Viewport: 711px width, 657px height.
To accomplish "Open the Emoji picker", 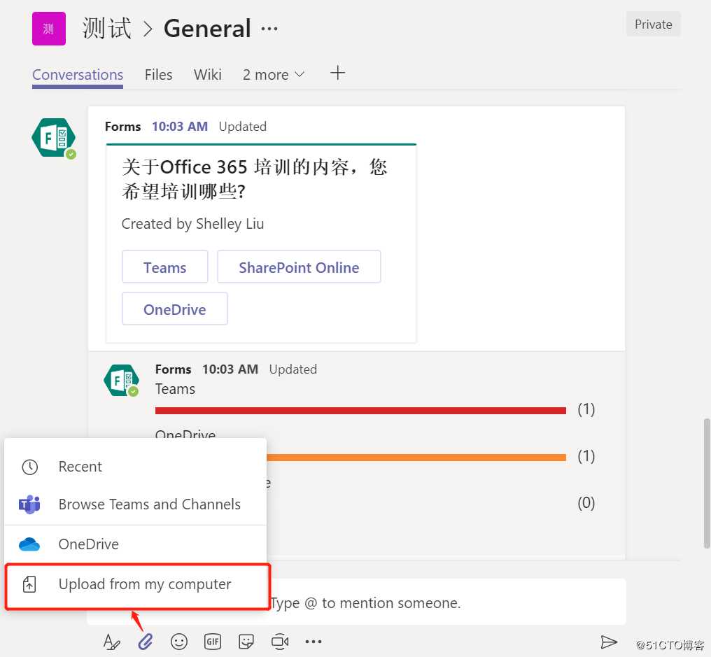I will click(179, 642).
